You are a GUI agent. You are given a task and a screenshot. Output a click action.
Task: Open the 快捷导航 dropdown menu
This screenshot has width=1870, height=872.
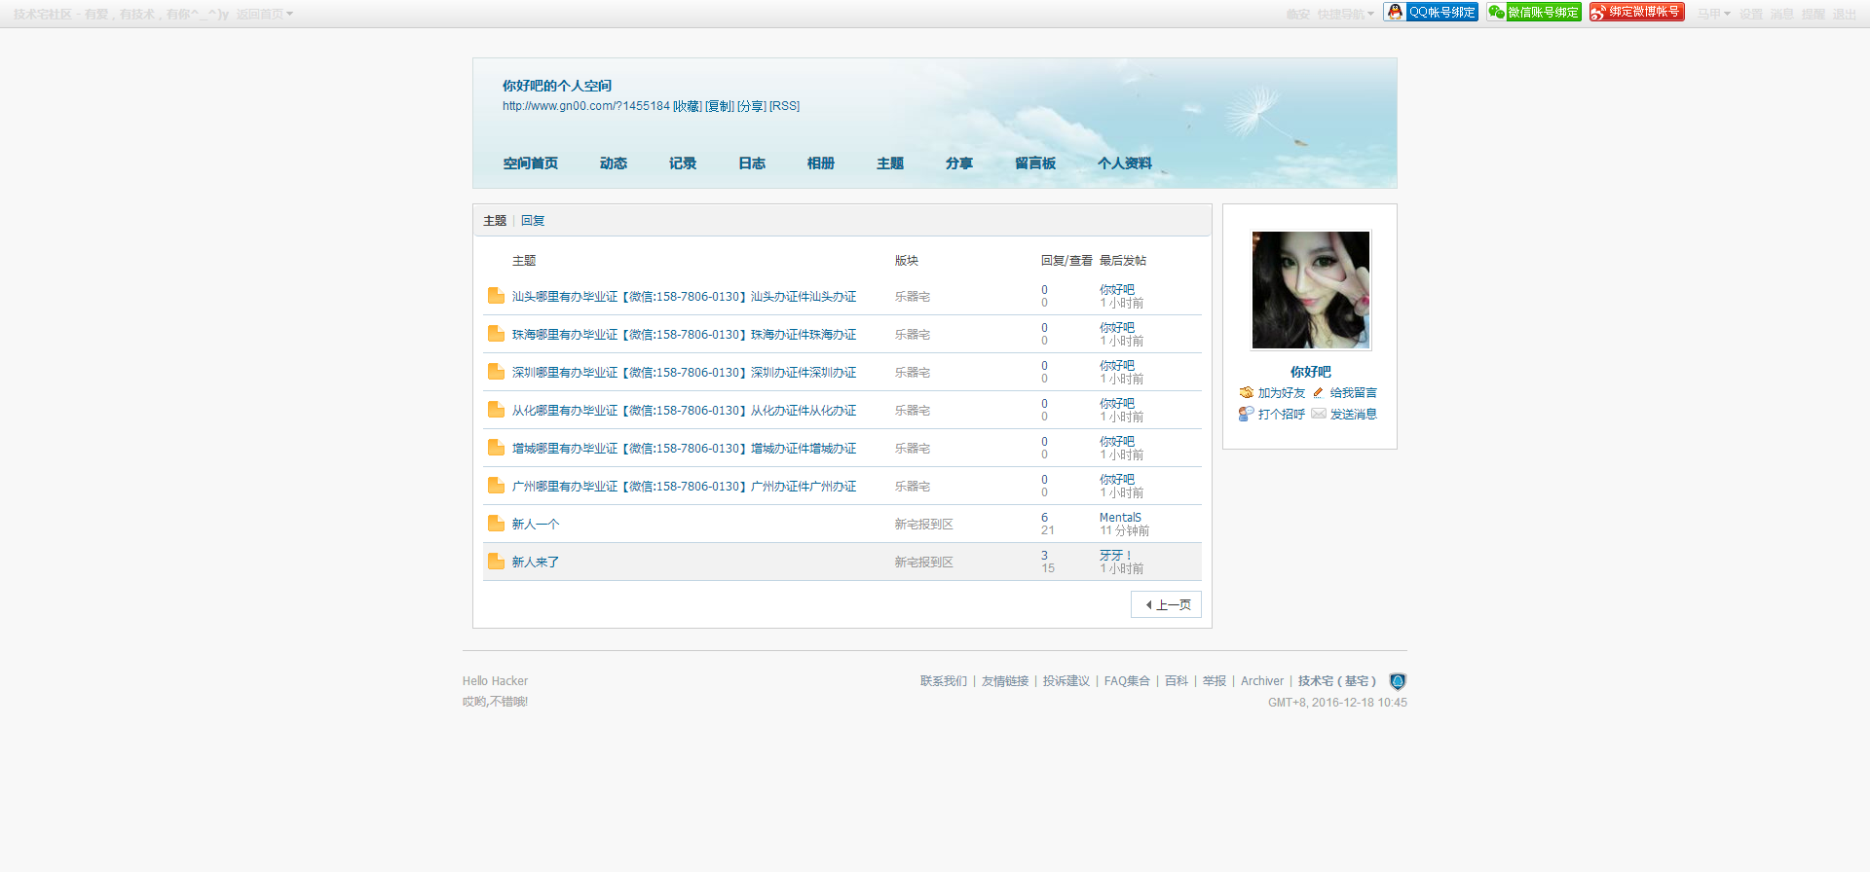pos(1345,15)
